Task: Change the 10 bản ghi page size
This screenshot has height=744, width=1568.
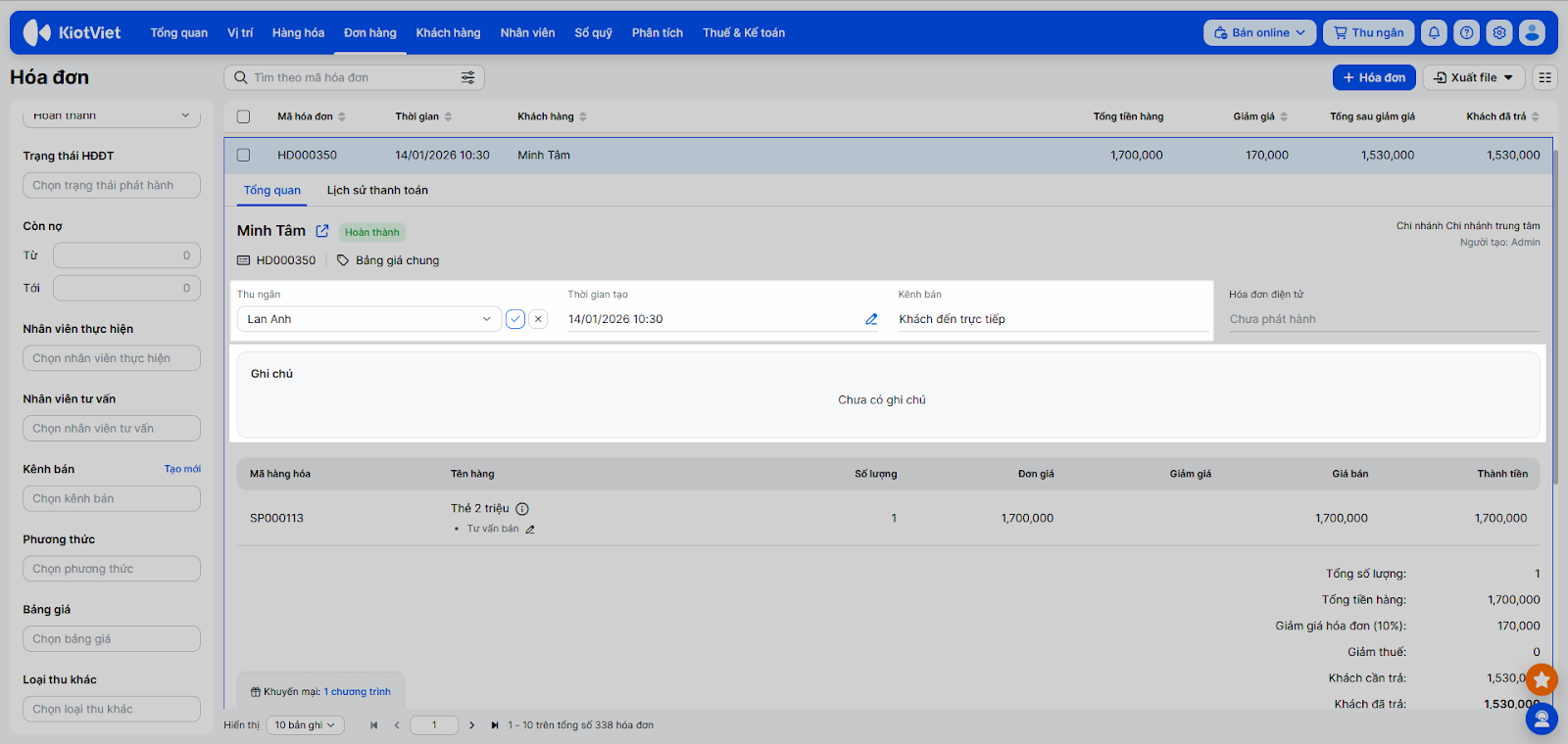Action: (x=305, y=725)
